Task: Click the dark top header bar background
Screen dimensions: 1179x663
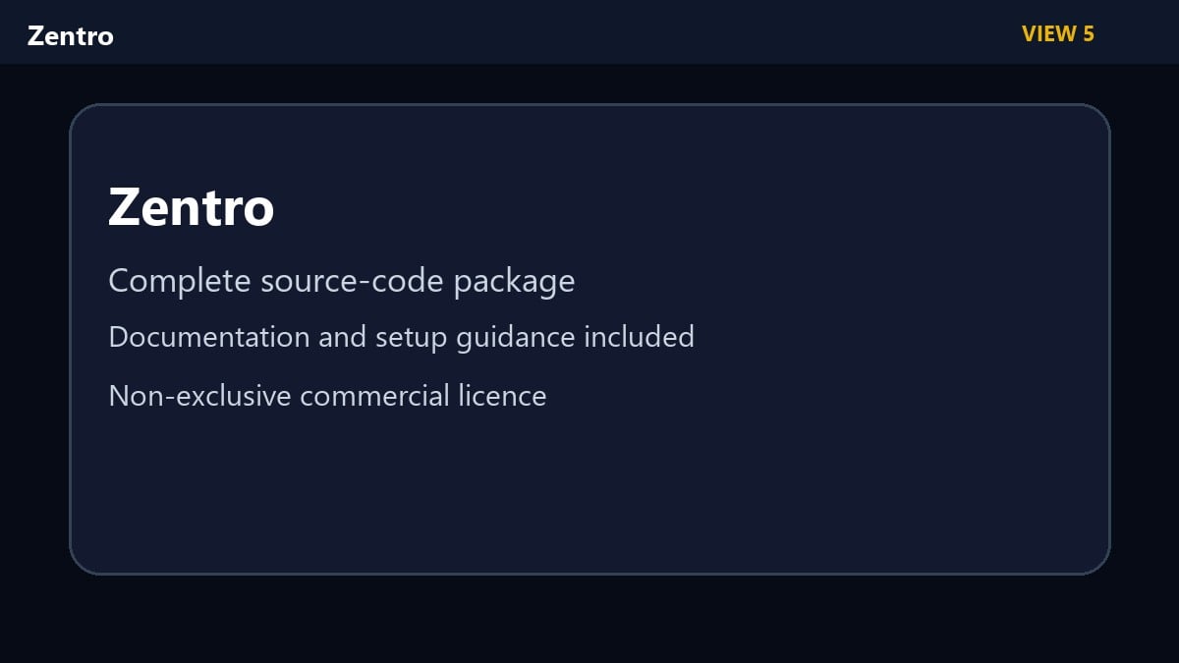Action: (x=589, y=32)
